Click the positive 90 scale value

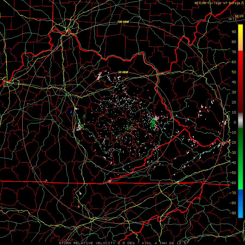coord(234,32)
